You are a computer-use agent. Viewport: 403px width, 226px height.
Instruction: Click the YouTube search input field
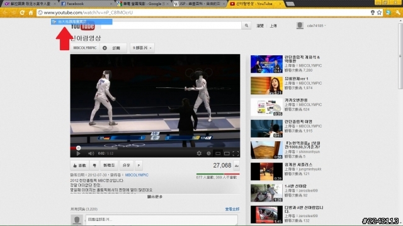point(171,25)
